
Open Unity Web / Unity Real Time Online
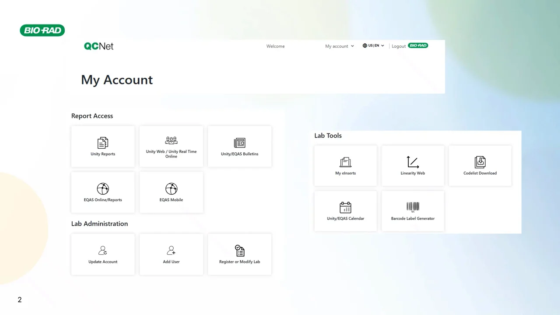click(x=171, y=146)
